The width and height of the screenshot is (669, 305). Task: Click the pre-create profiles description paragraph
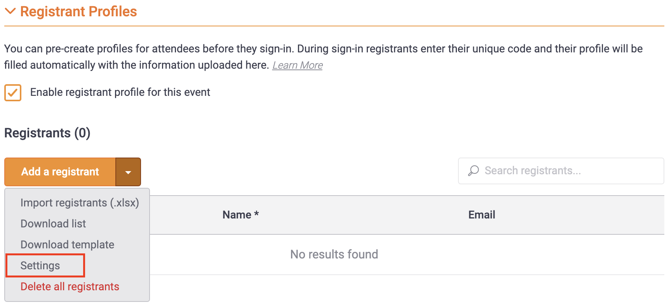[323, 57]
